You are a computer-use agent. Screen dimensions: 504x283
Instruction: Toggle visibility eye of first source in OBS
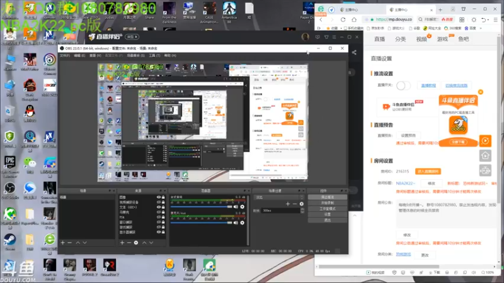coord(159,197)
